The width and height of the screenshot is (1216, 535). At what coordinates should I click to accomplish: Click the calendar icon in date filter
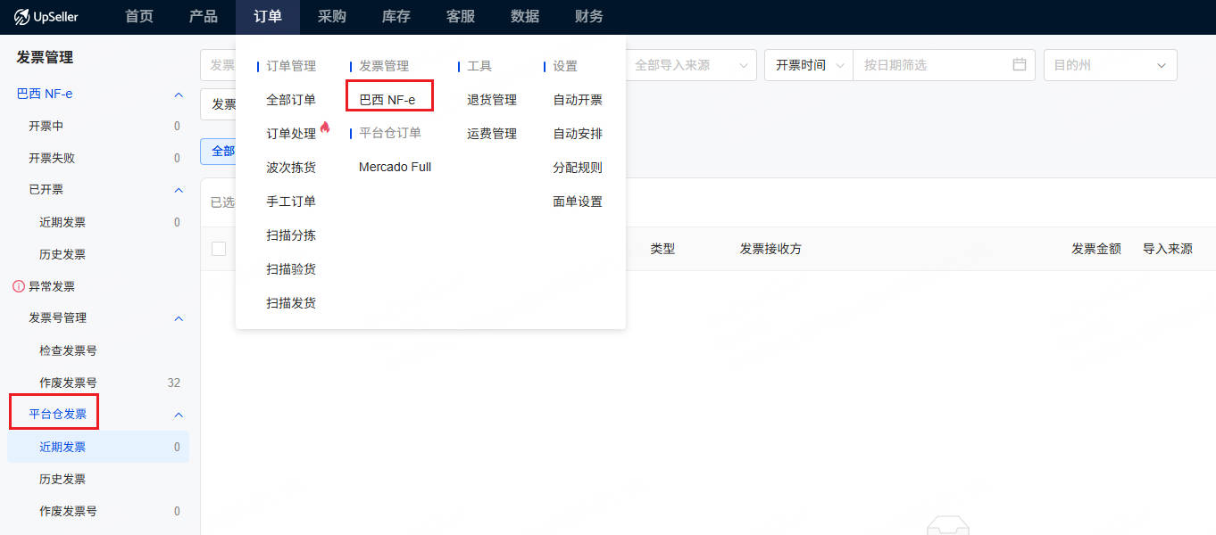(1019, 65)
